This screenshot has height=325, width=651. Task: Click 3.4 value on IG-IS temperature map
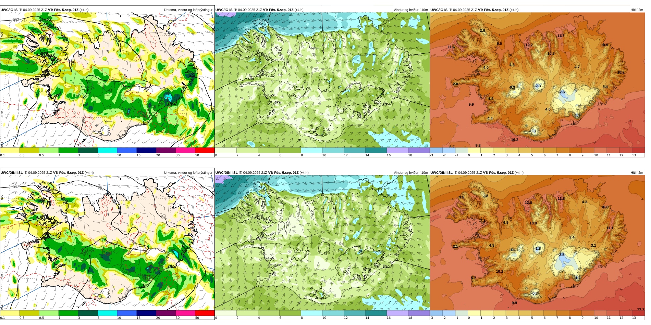tap(605, 87)
